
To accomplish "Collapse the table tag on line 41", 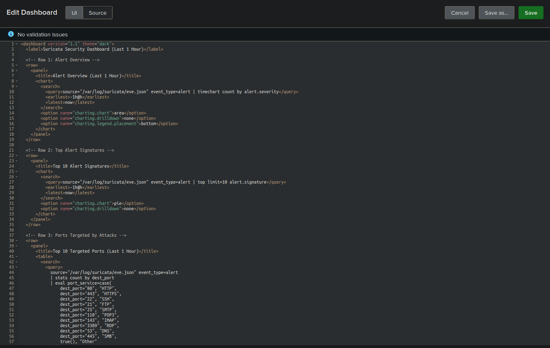I will click(16, 256).
